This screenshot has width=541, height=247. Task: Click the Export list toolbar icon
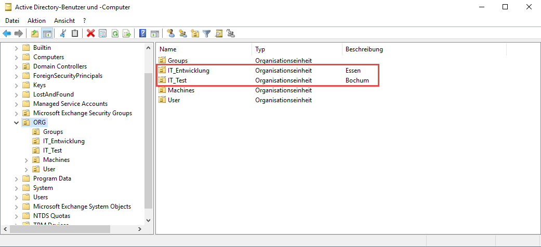pyautogui.click(x=126, y=34)
